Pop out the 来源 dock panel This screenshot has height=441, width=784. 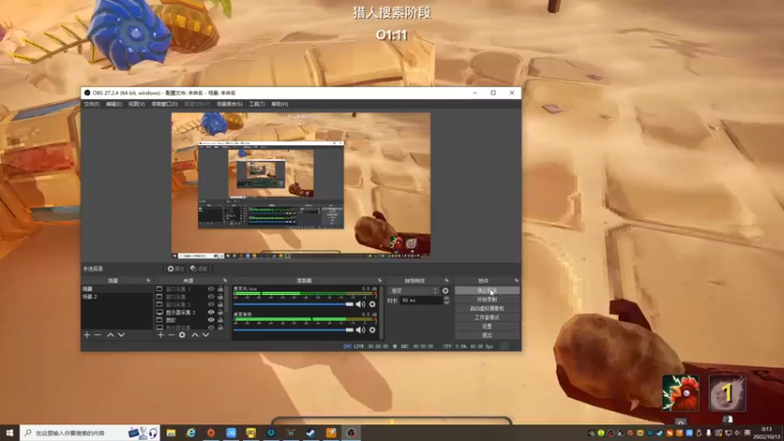pos(225,280)
